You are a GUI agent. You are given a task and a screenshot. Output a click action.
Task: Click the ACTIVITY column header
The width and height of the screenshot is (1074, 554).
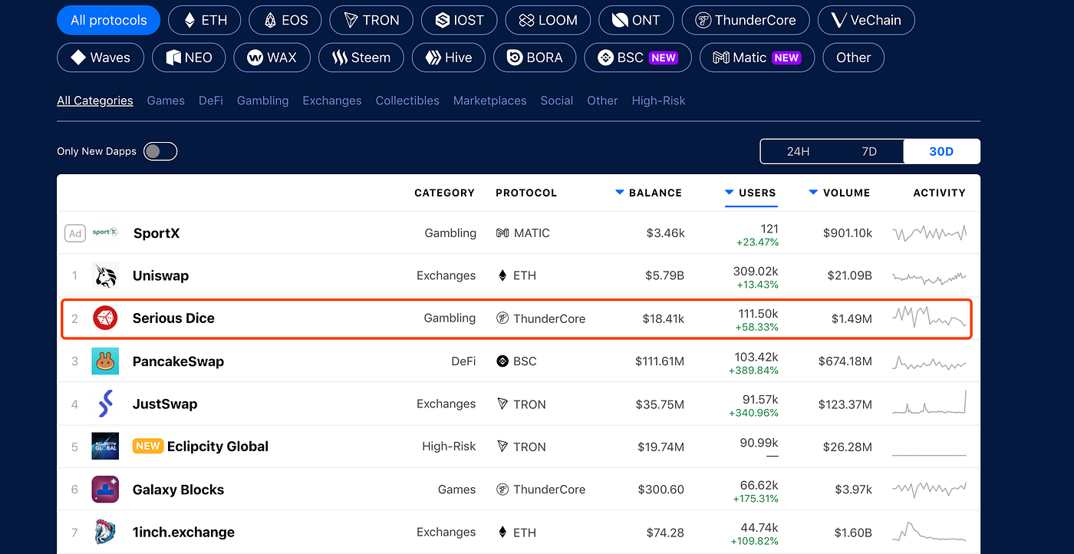(x=940, y=193)
